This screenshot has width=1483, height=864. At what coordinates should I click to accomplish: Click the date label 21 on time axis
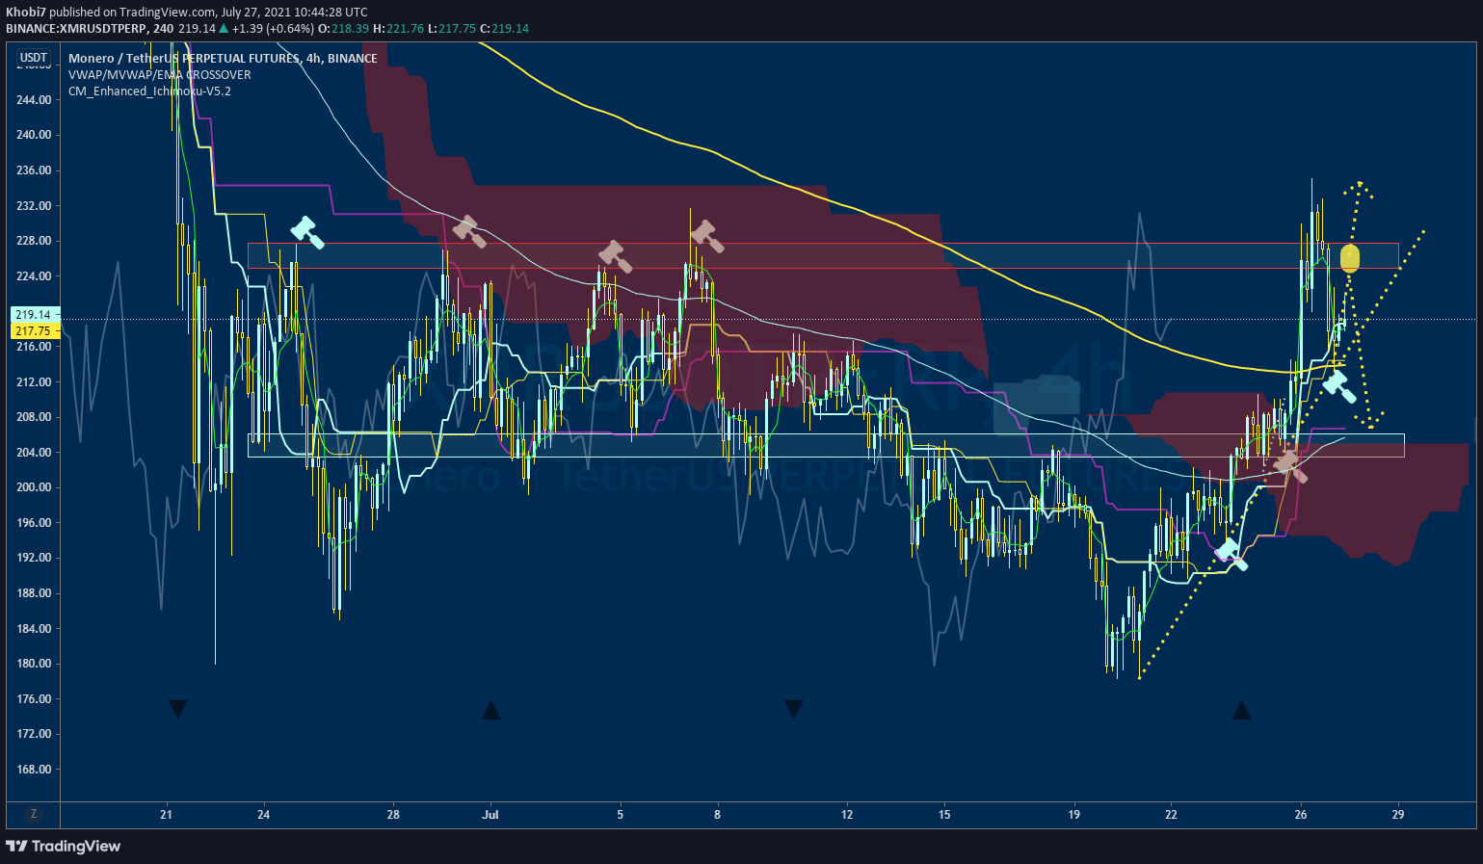pyautogui.click(x=167, y=815)
